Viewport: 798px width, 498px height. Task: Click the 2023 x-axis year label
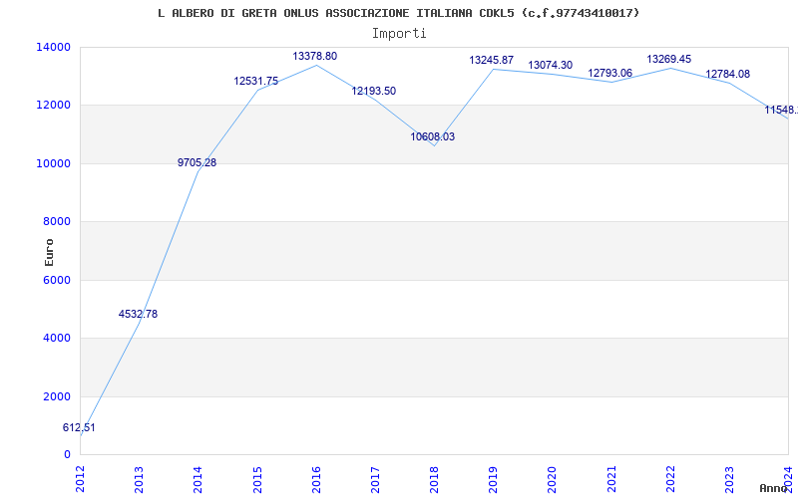click(x=729, y=479)
